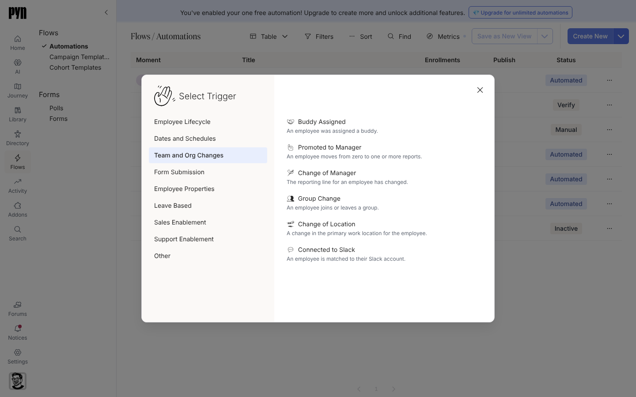The image size is (636, 397).
Task: Expand the Create New dropdown arrow
Action: [x=621, y=36]
